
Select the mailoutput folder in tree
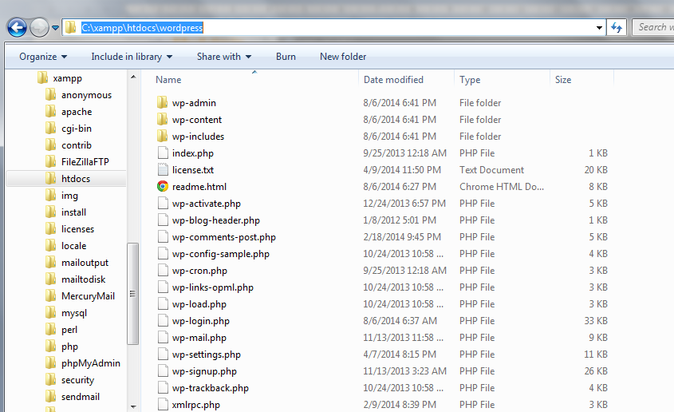click(x=85, y=263)
